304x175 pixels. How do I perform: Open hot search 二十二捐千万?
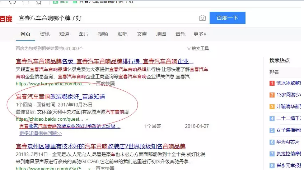pos(289,118)
